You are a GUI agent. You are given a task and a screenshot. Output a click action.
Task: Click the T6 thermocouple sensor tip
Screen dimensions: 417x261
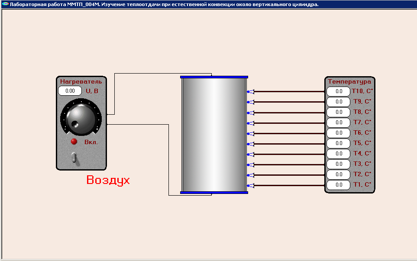pos(251,133)
